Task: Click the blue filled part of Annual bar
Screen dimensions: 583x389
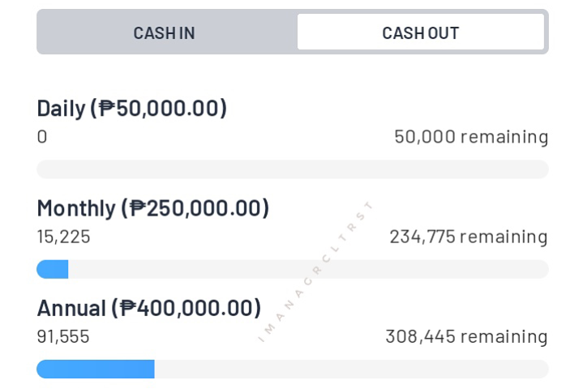Action: click(x=96, y=369)
